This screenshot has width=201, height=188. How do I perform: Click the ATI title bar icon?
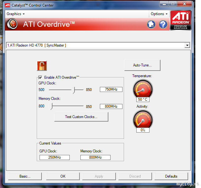pos(8,5)
